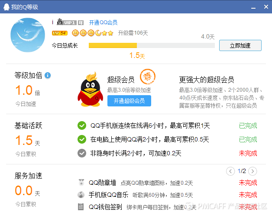Click gray check for 非隐身时长 task
Viewport: 272px width, 215px height.
point(82,153)
